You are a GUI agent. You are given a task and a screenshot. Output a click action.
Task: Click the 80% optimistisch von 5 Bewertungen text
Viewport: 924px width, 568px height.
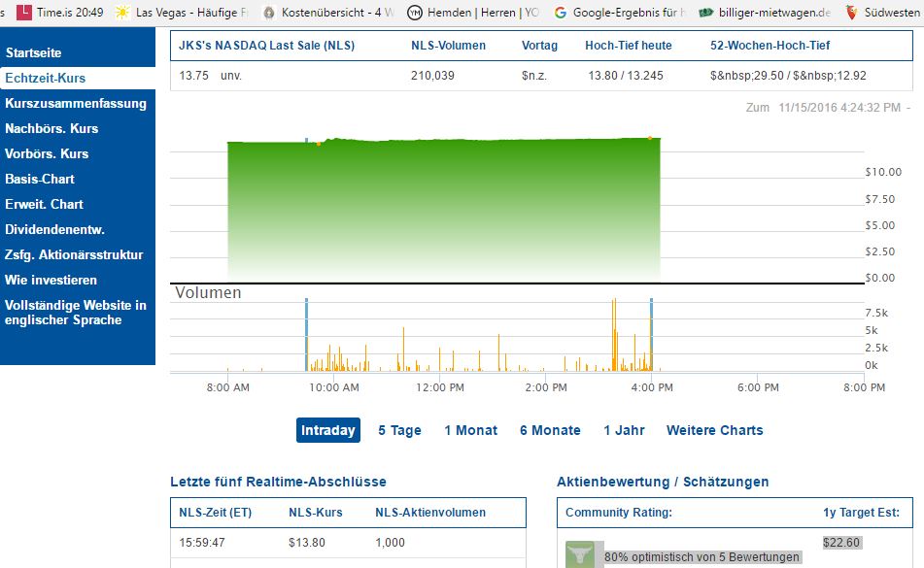[x=702, y=556]
